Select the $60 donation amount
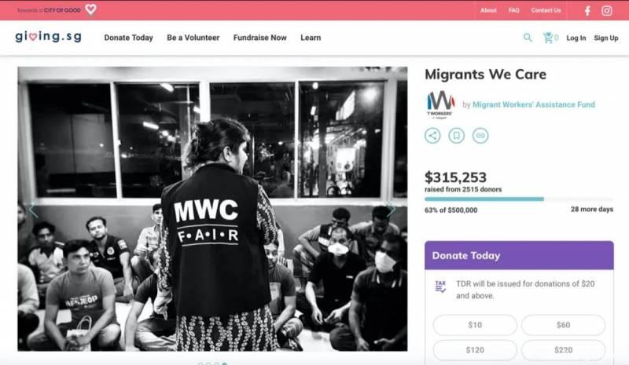Viewport: 629px width, 365px height. [x=563, y=325]
